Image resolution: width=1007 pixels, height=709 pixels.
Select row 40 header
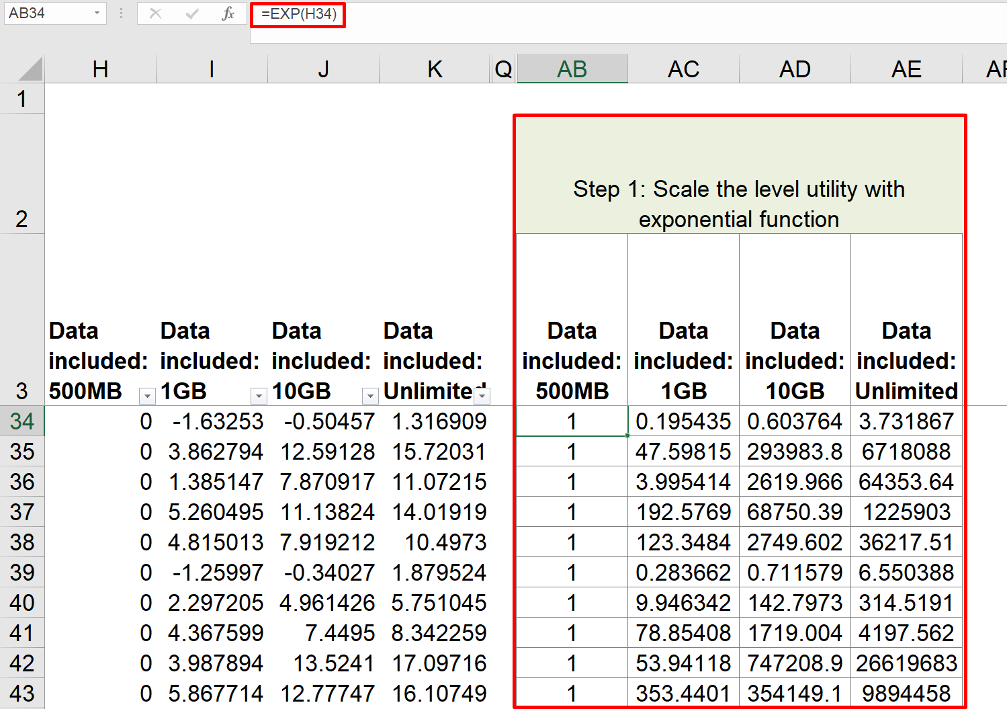click(x=22, y=603)
